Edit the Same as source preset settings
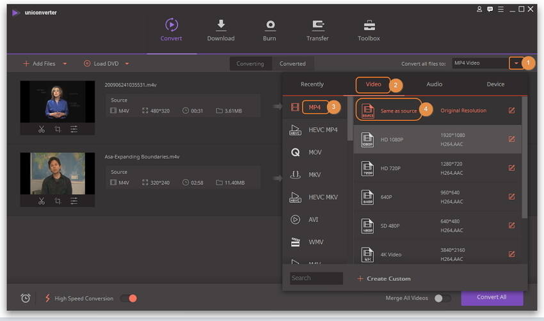The height and width of the screenshot is (321, 544). (511, 110)
